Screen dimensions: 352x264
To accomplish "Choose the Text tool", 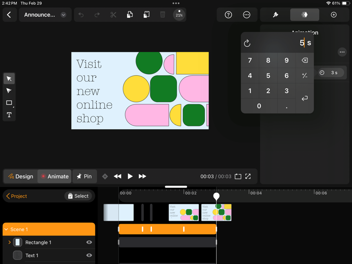I will click(9, 115).
